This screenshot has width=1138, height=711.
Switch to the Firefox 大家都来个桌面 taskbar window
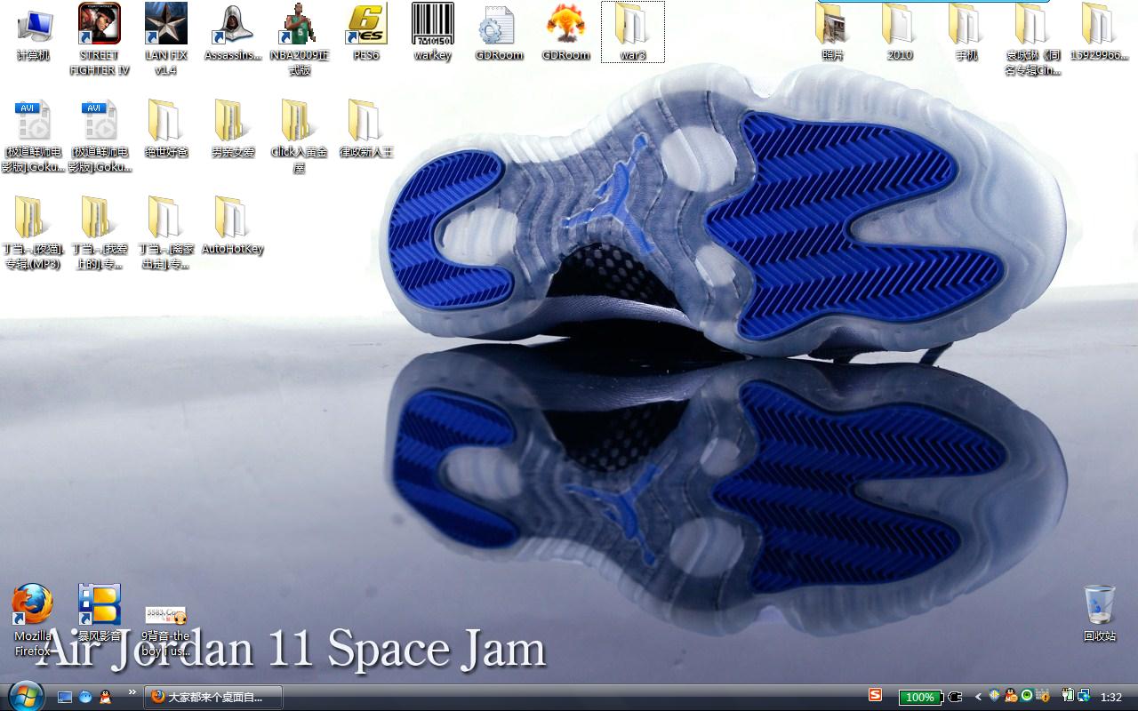pyautogui.click(x=214, y=697)
